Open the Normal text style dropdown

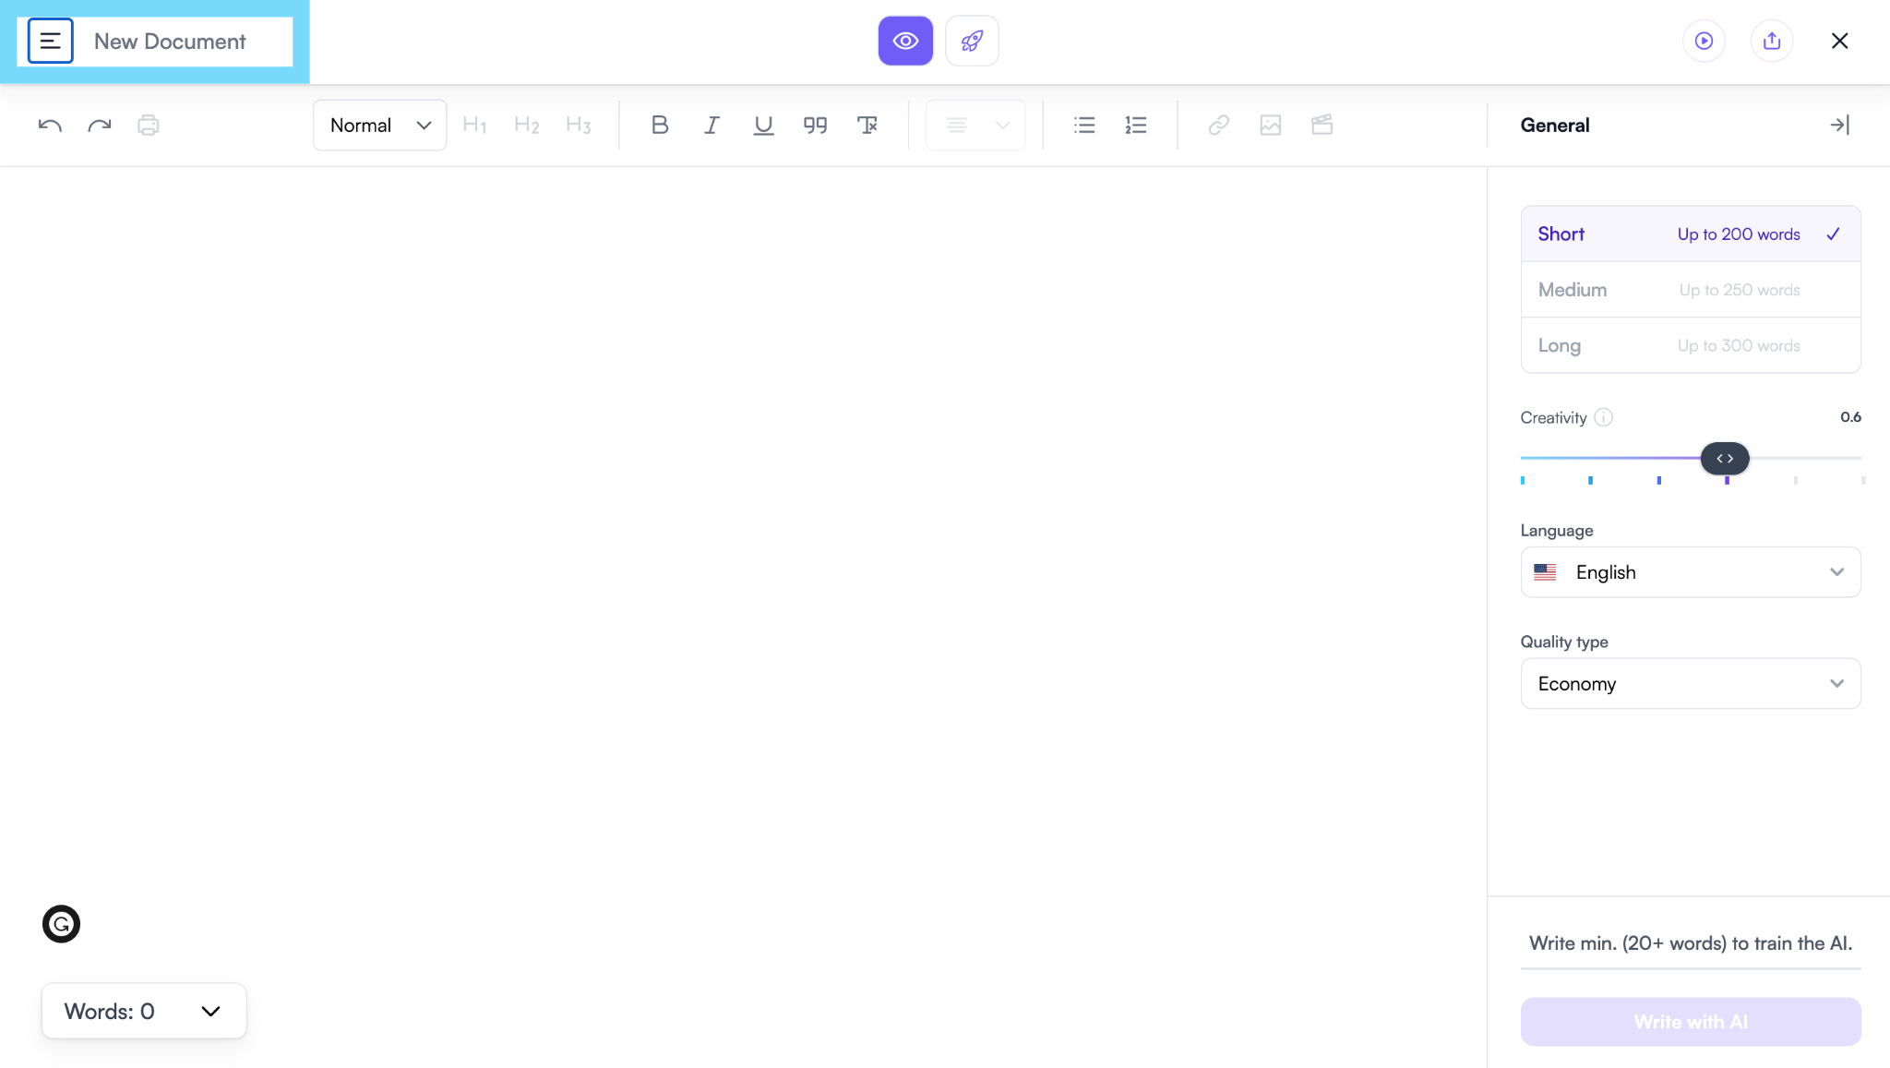379,125
